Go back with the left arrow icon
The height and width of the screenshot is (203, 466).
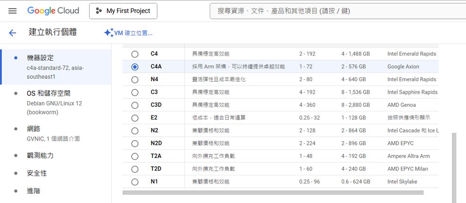click(x=13, y=32)
